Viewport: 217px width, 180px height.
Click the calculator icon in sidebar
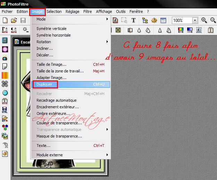tap(5, 40)
